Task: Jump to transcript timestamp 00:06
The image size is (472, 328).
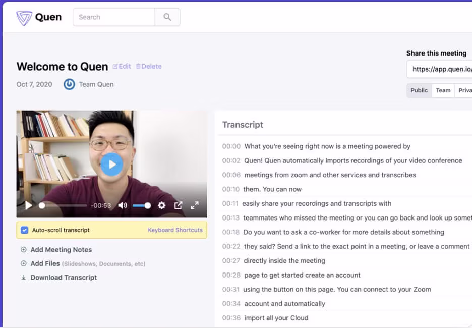Action: (x=231, y=175)
